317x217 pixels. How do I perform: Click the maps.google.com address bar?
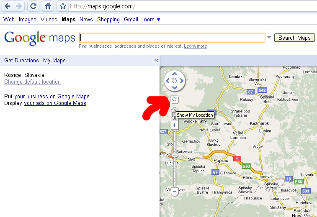pos(192,6)
